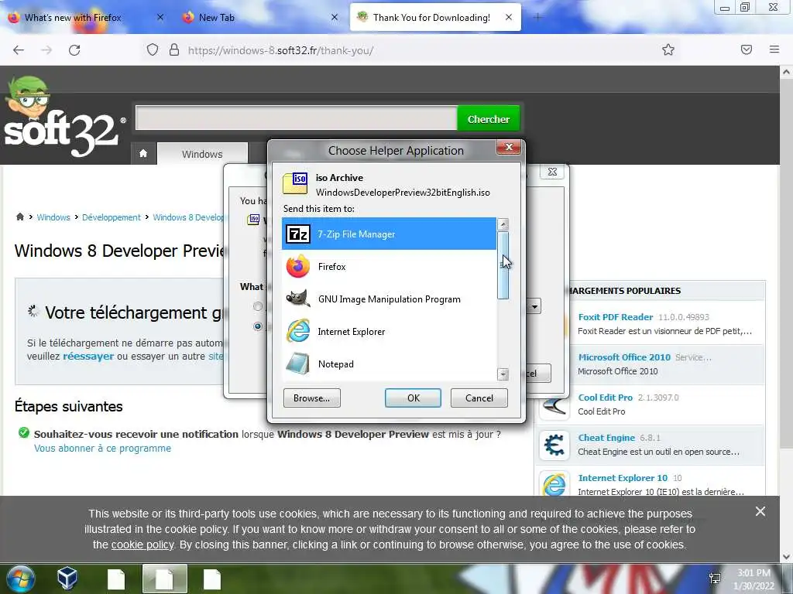Open VirtualBox taskbar icon
793x594 pixels.
click(x=67, y=579)
